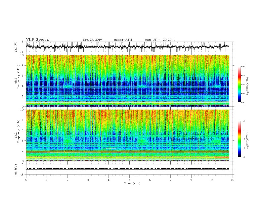Click time axis tick label "4"
The width and height of the screenshot is (262, 202).
109,180
